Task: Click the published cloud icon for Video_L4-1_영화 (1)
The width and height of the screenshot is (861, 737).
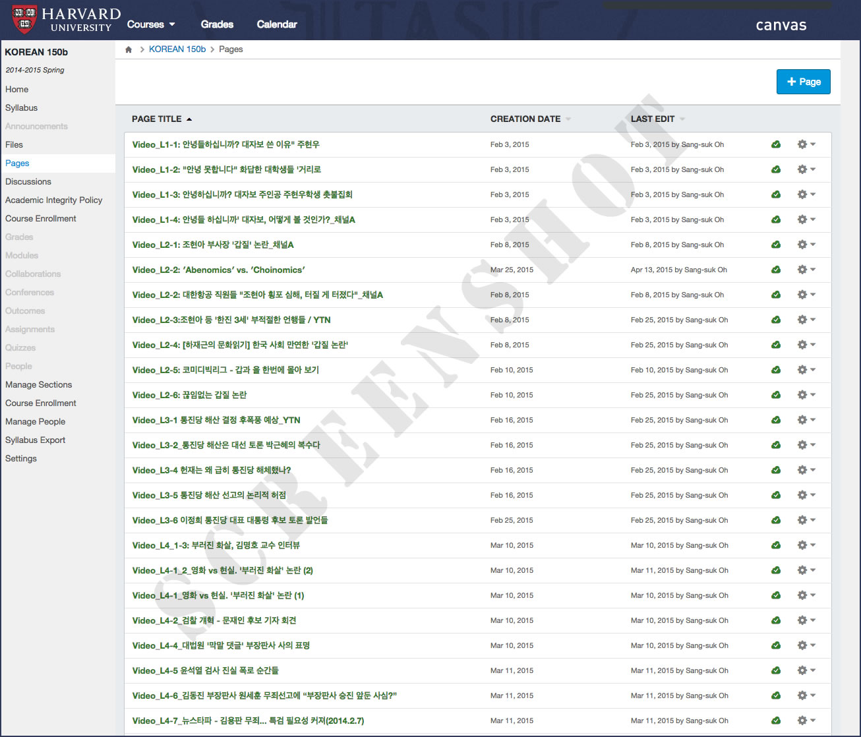Action: coord(776,595)
